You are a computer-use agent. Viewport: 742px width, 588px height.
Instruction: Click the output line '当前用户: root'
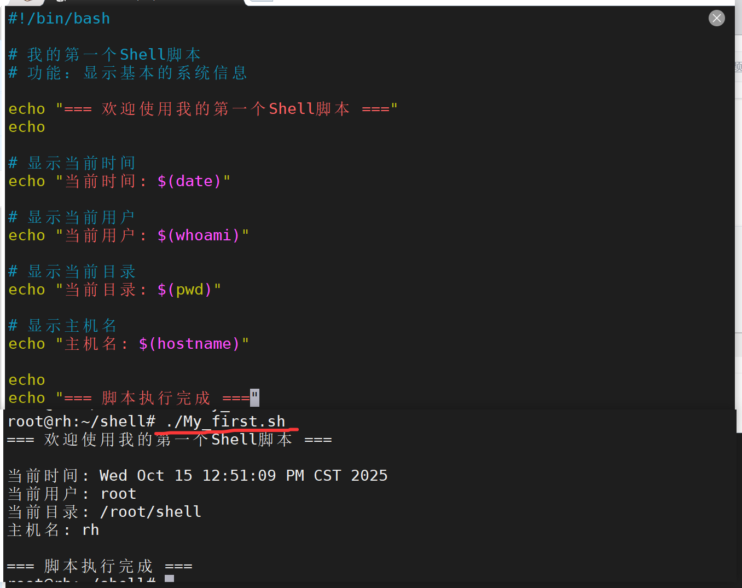(x=72, y=493)
